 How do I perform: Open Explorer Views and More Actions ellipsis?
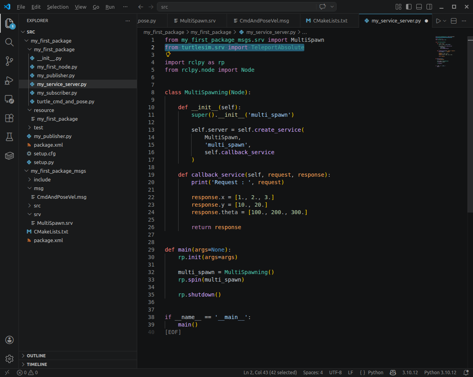click(x=127, y=21)
